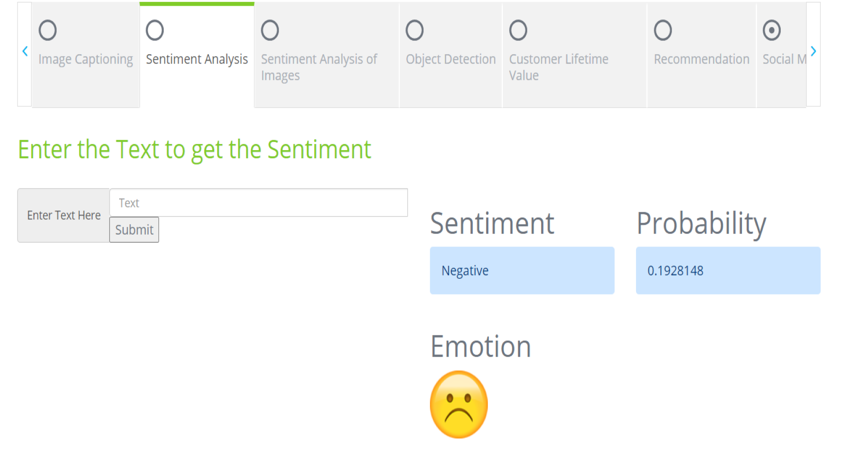Show previous tabs with left chevron
852x455 pixels.
[25, 51]
